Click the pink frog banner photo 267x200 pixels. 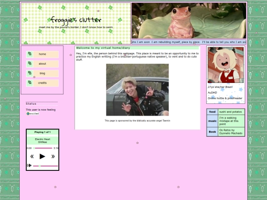[189, 21]
